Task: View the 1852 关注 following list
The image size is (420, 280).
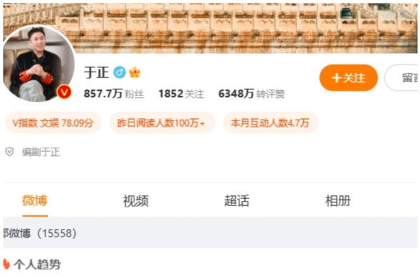Action: [x=181, y=94]
